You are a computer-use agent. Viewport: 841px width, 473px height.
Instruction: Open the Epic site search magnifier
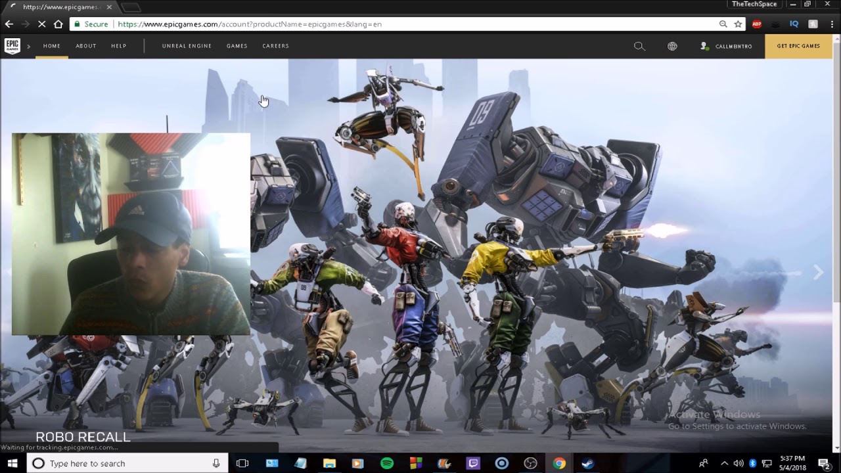coord(639,46)
